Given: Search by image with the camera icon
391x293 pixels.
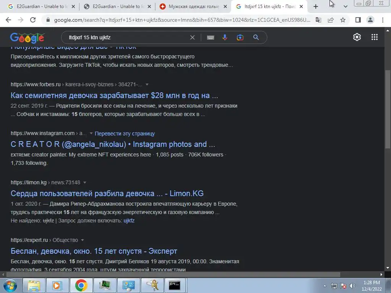Looking at the screenshot, I should tap(240, 37).
